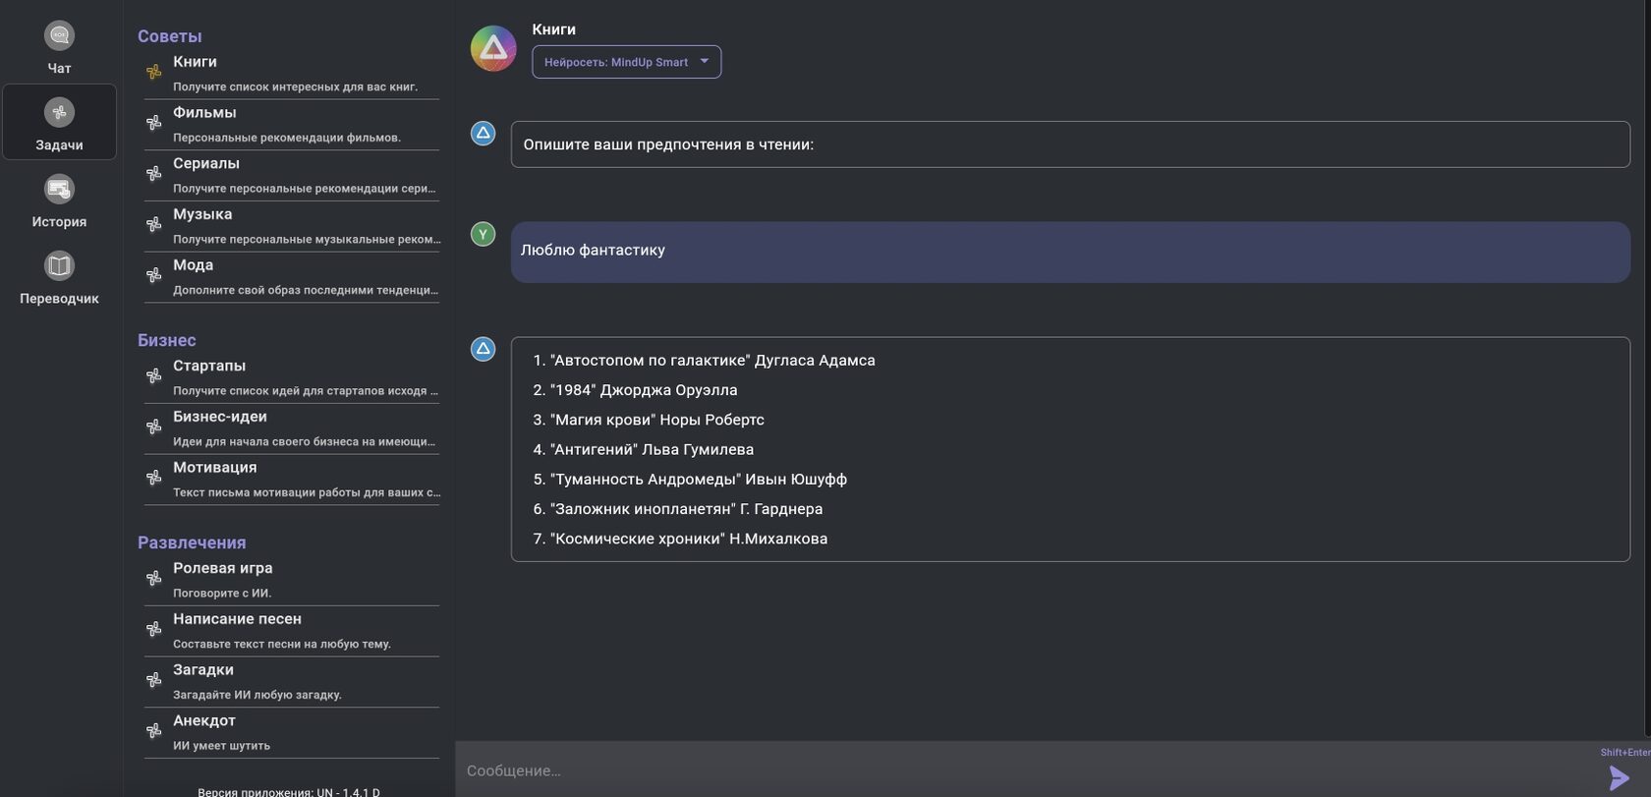Open the Мода task

coord(292,278)
